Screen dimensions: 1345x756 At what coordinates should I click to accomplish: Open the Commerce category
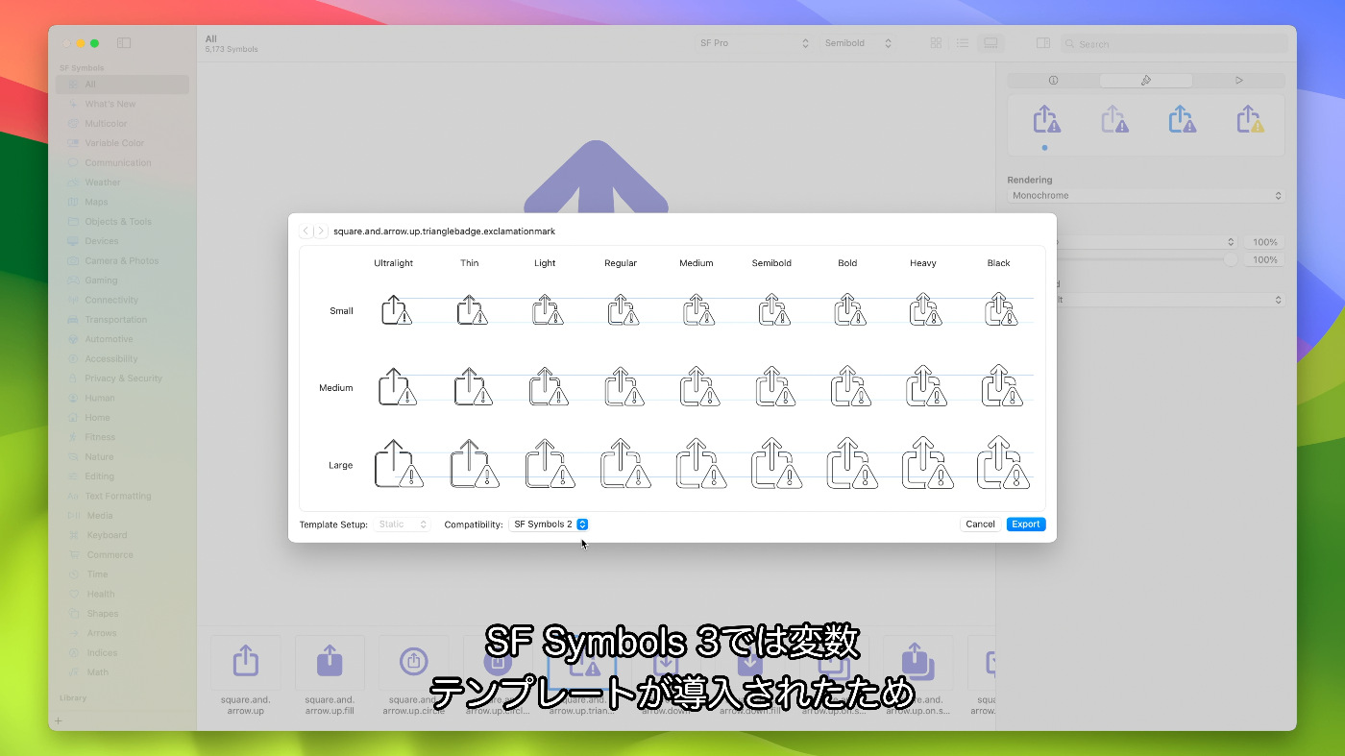pos(122,554)
